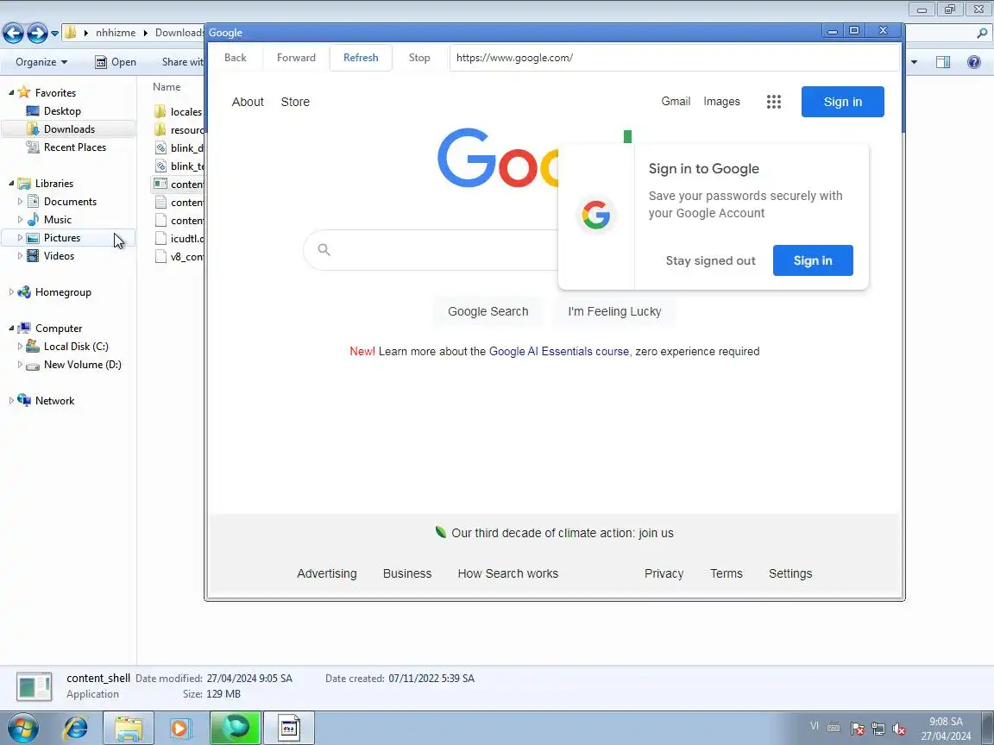
Task: Switch to content_shell taskbar button
Action: pyautogui.click(x=288, y=728)
